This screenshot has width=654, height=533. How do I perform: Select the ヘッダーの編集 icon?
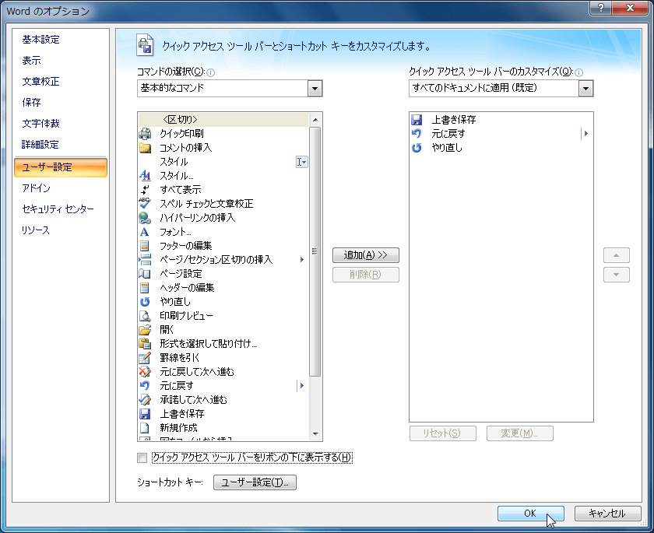coord(145,288)
